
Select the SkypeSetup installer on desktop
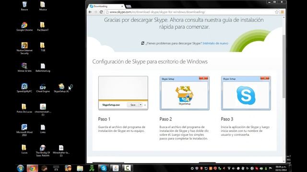click(x=61, y=88)
